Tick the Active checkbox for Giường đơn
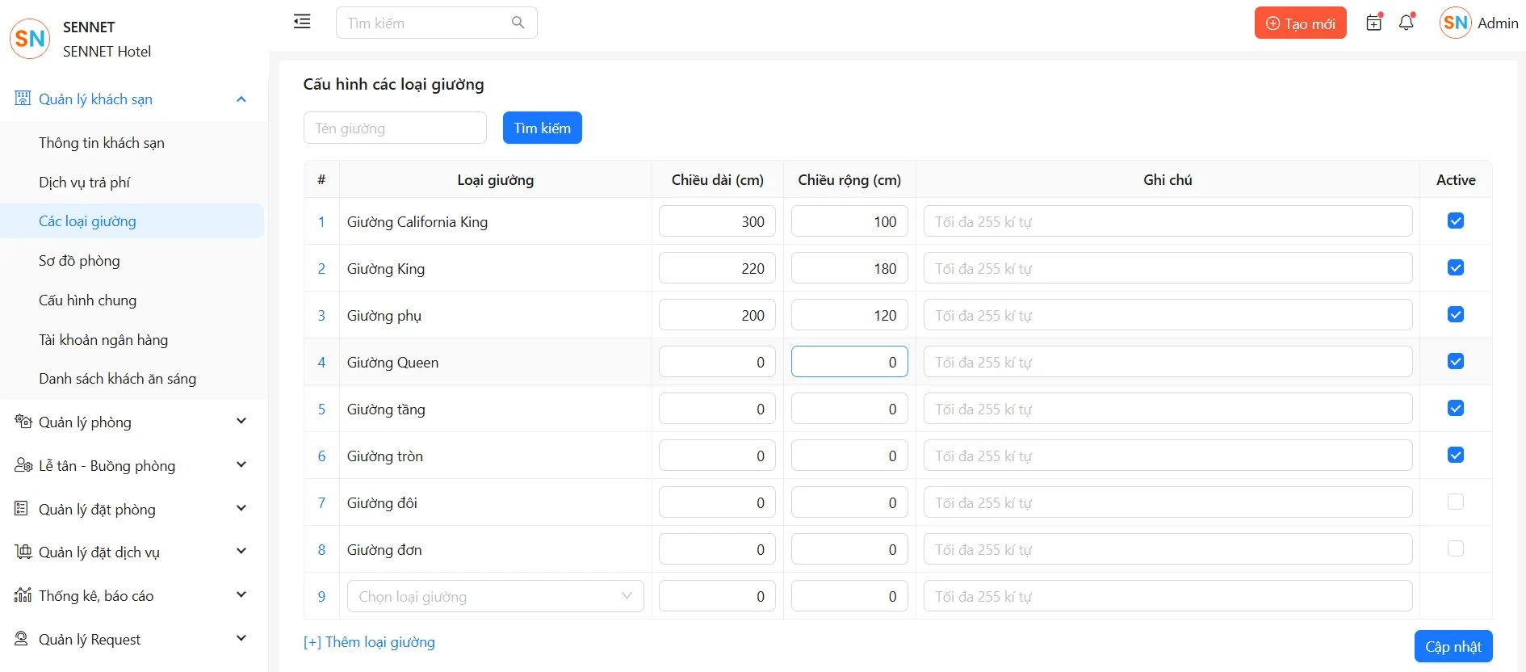 tap(1455, 549)
